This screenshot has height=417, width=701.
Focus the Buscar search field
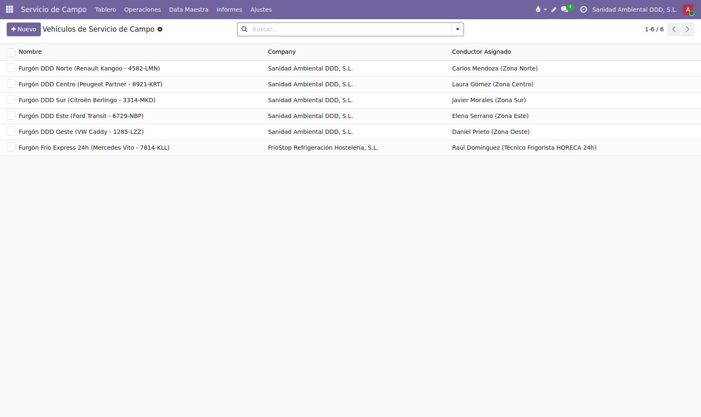coord(350,29)
